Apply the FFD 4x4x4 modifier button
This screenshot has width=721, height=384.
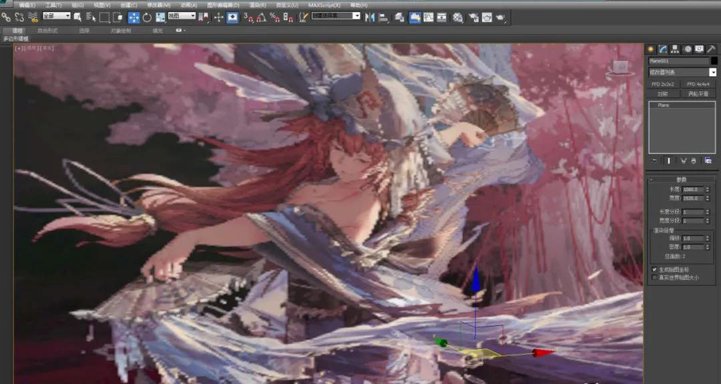click(x=698, y=84)
